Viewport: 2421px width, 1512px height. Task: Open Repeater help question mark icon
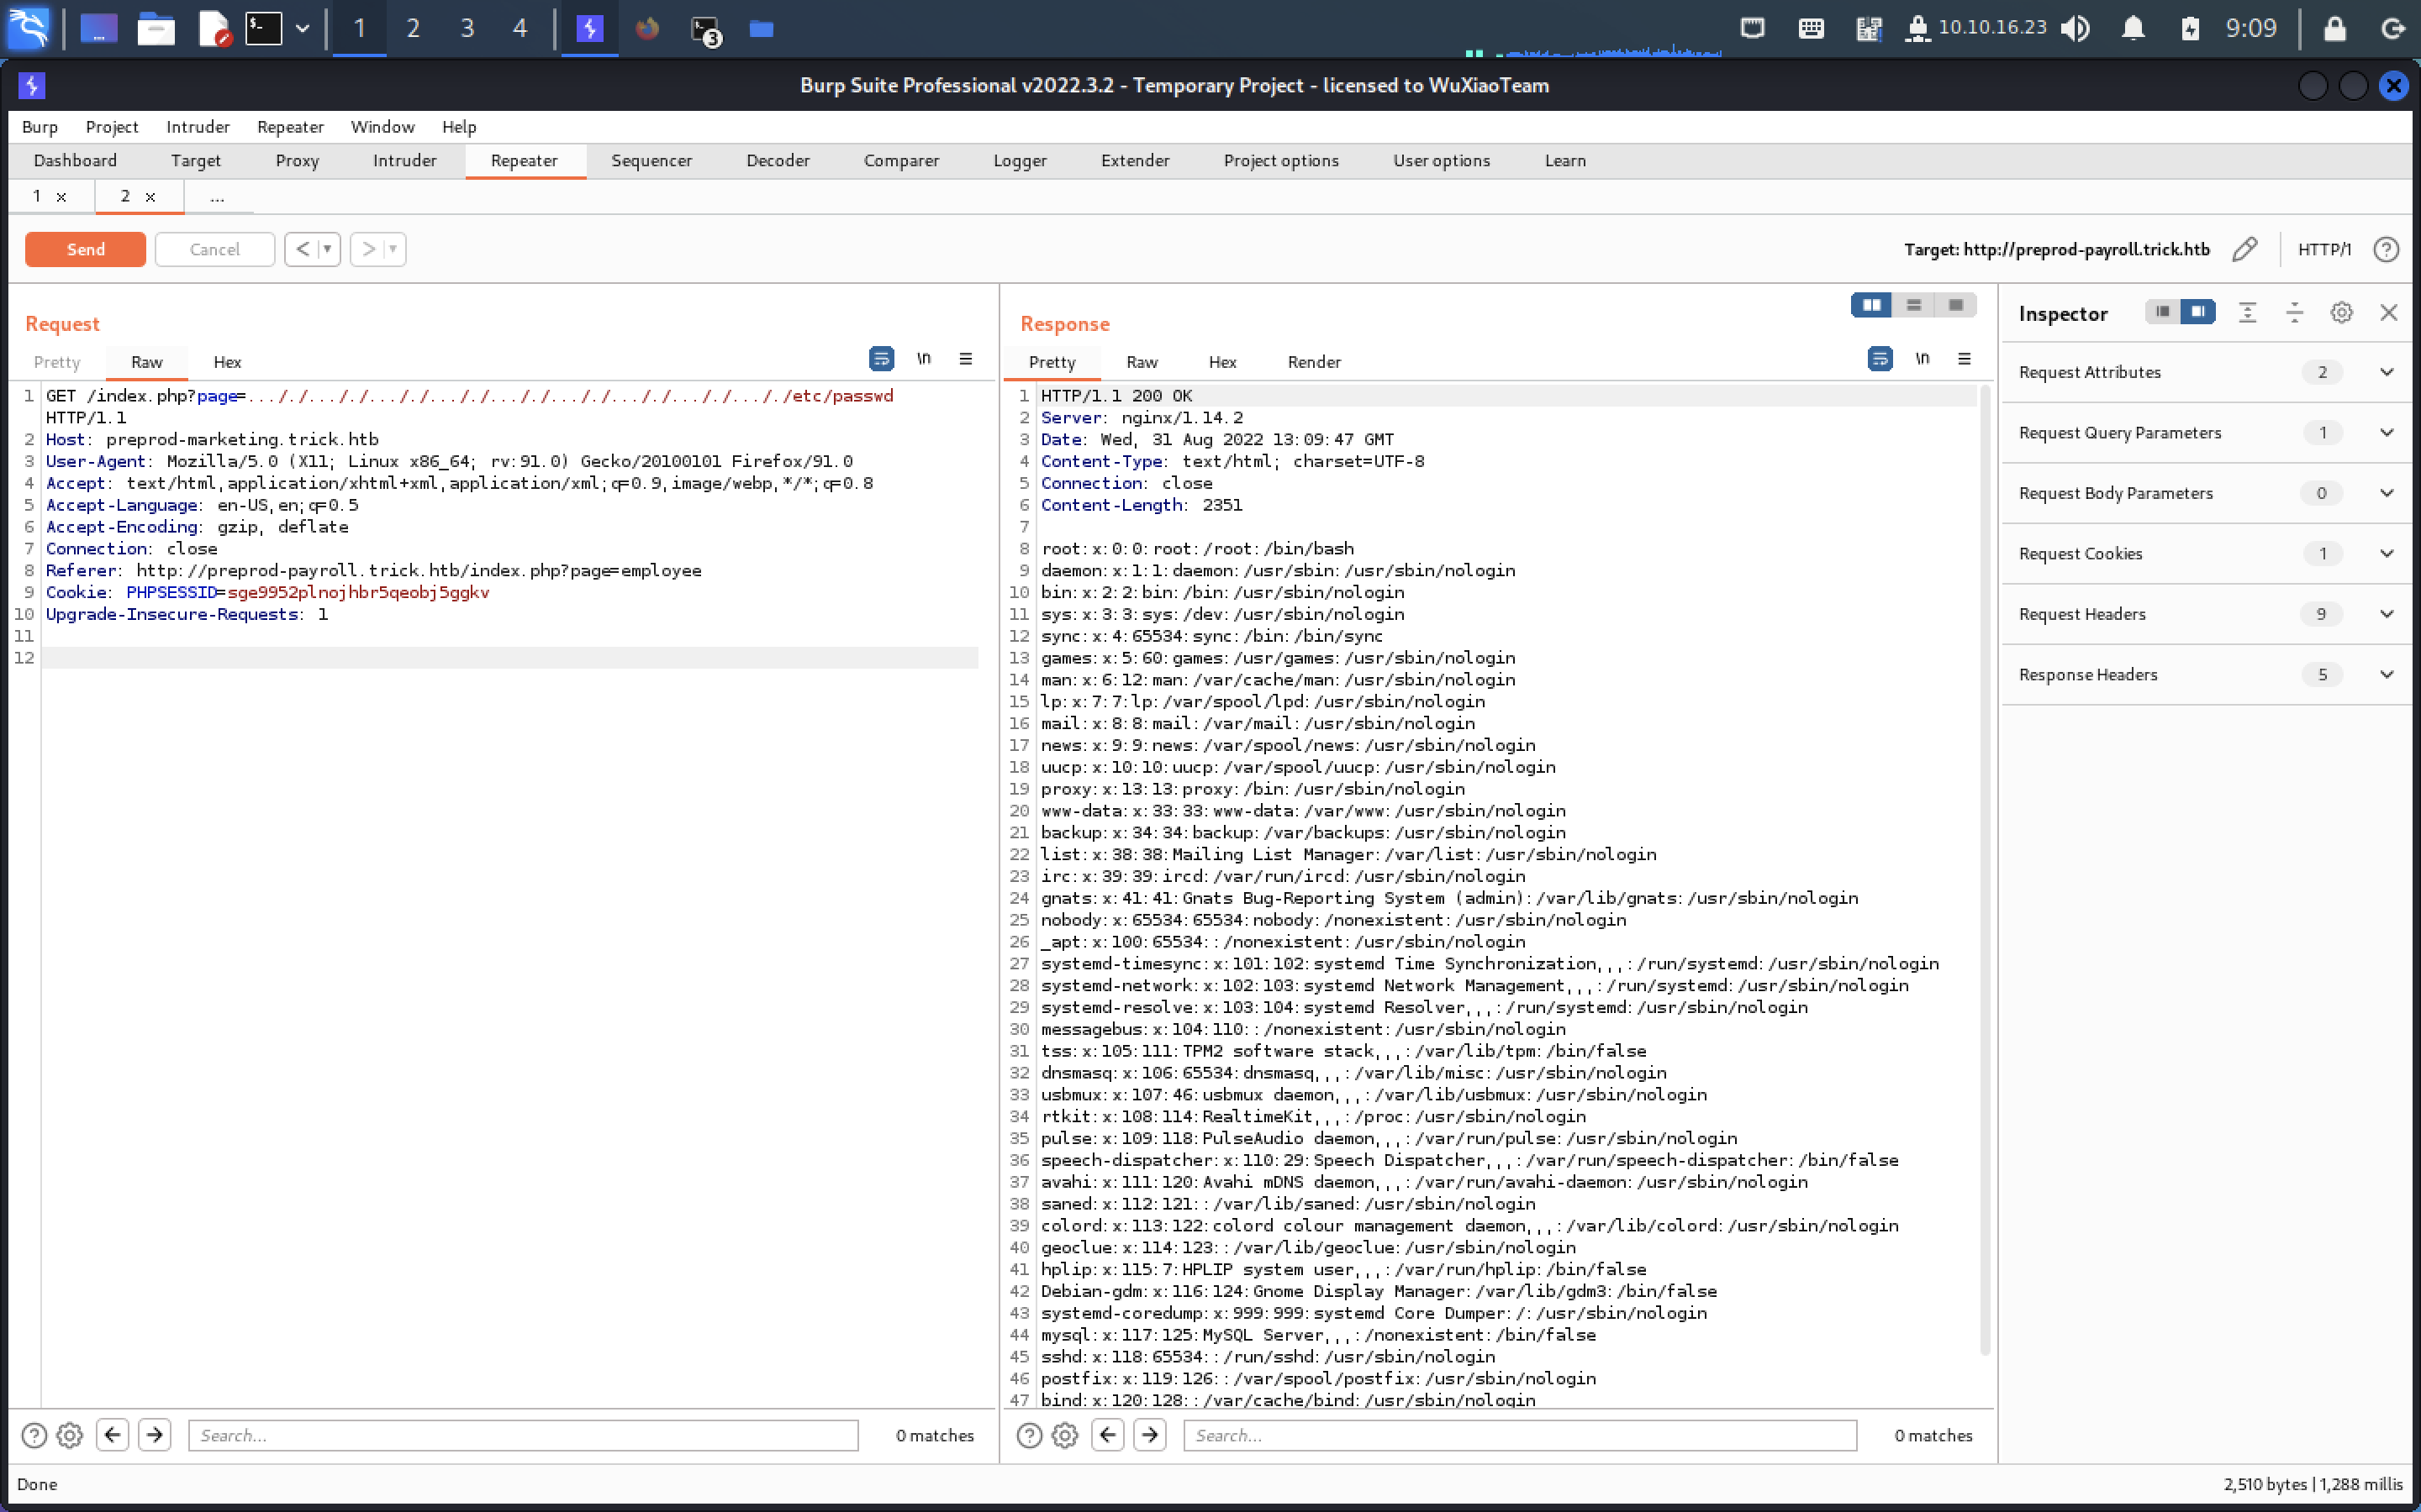(x=2386, y=249)
